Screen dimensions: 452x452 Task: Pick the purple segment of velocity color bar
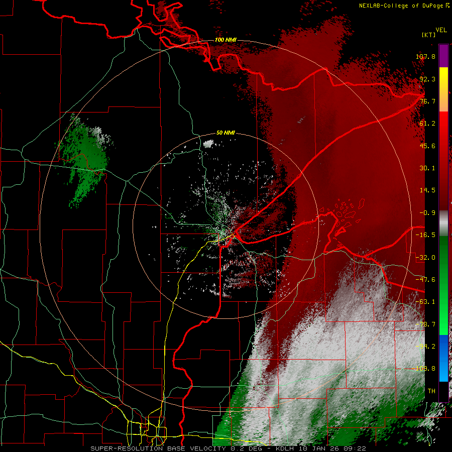tap(443, 56)
